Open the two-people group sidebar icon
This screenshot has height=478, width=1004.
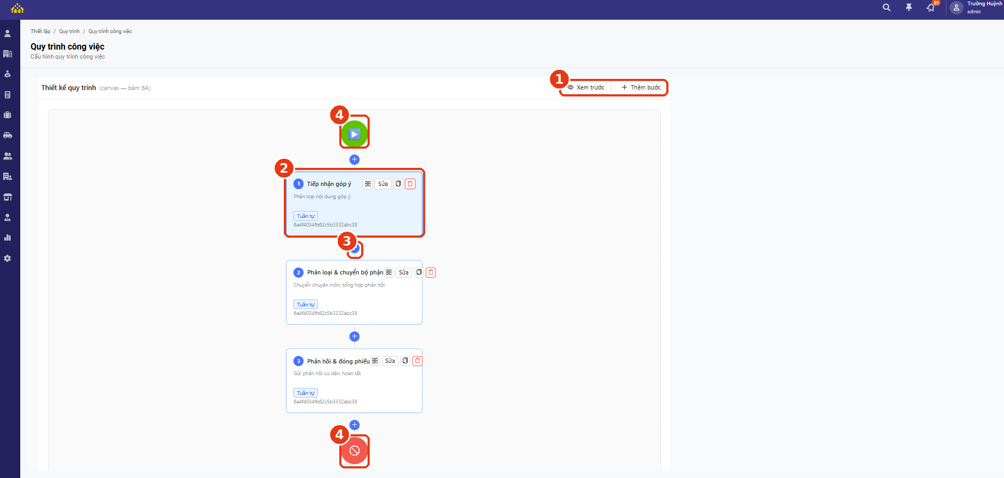(x=7, y=156)
